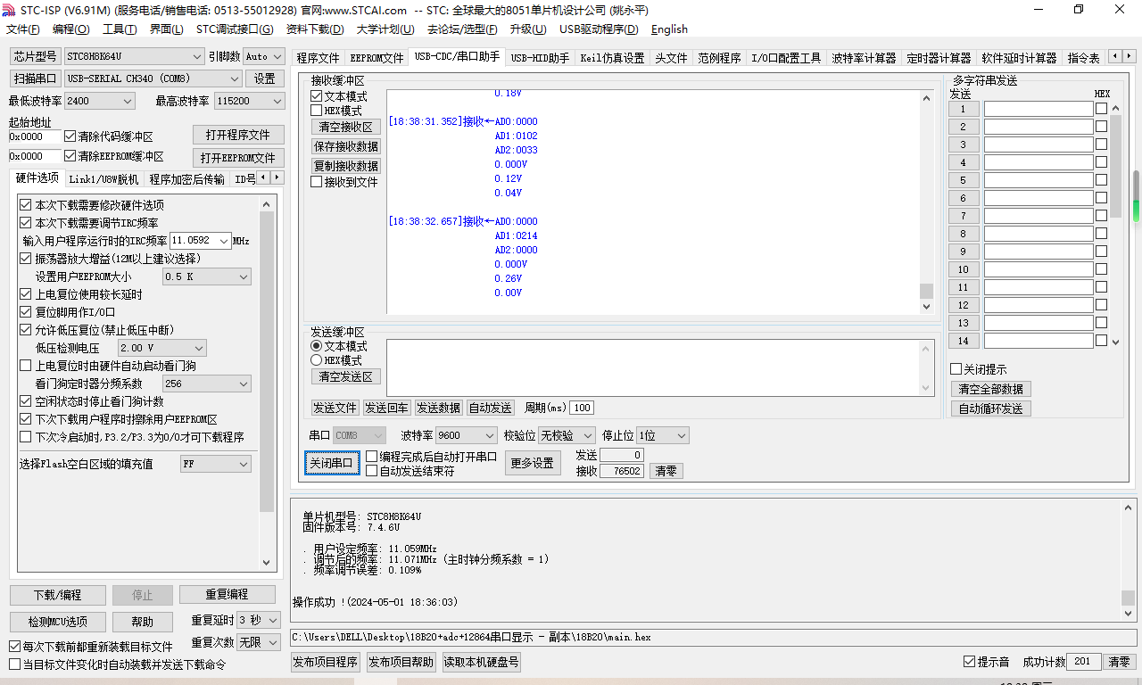The image size is (1142, 685).
Task: Open the 文件(F) menu
Action: coord(23,29)
